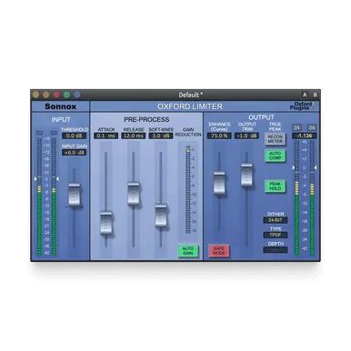Click the right output level meter
The height and width of the screenshot is (351, 351).
[x=312, y=197]
